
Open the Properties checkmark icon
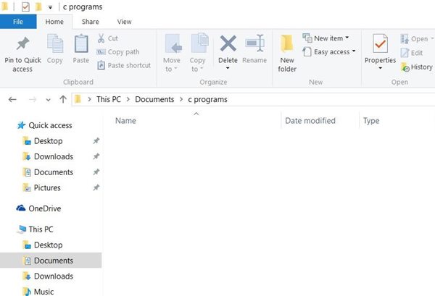(x=380, y=43)
